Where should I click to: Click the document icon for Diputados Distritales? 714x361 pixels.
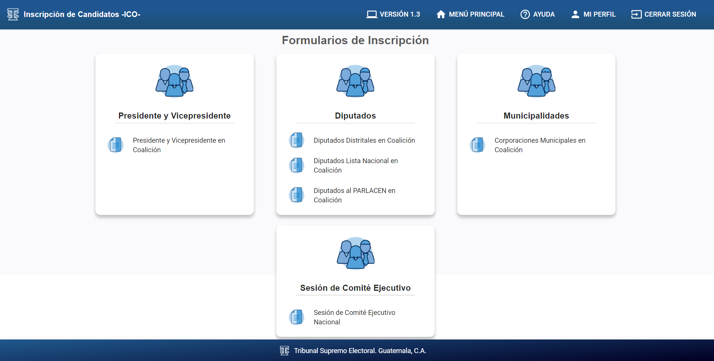(296, 140)
